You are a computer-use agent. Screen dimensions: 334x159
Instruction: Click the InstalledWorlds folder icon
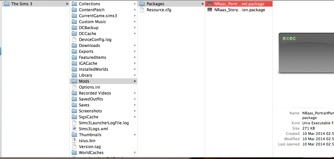pos(74,69)
